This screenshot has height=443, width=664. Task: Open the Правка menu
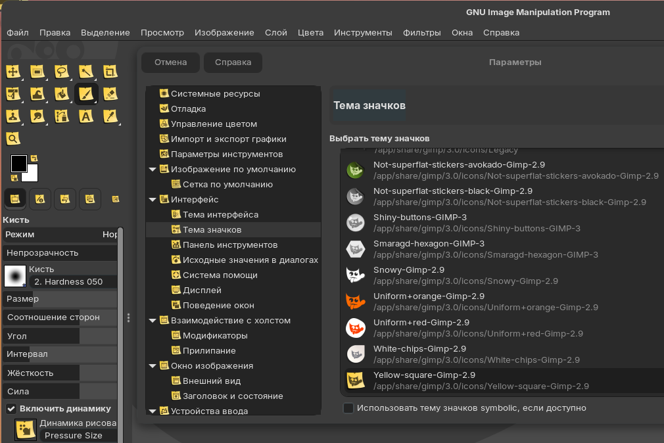click(x=55, y=33)
